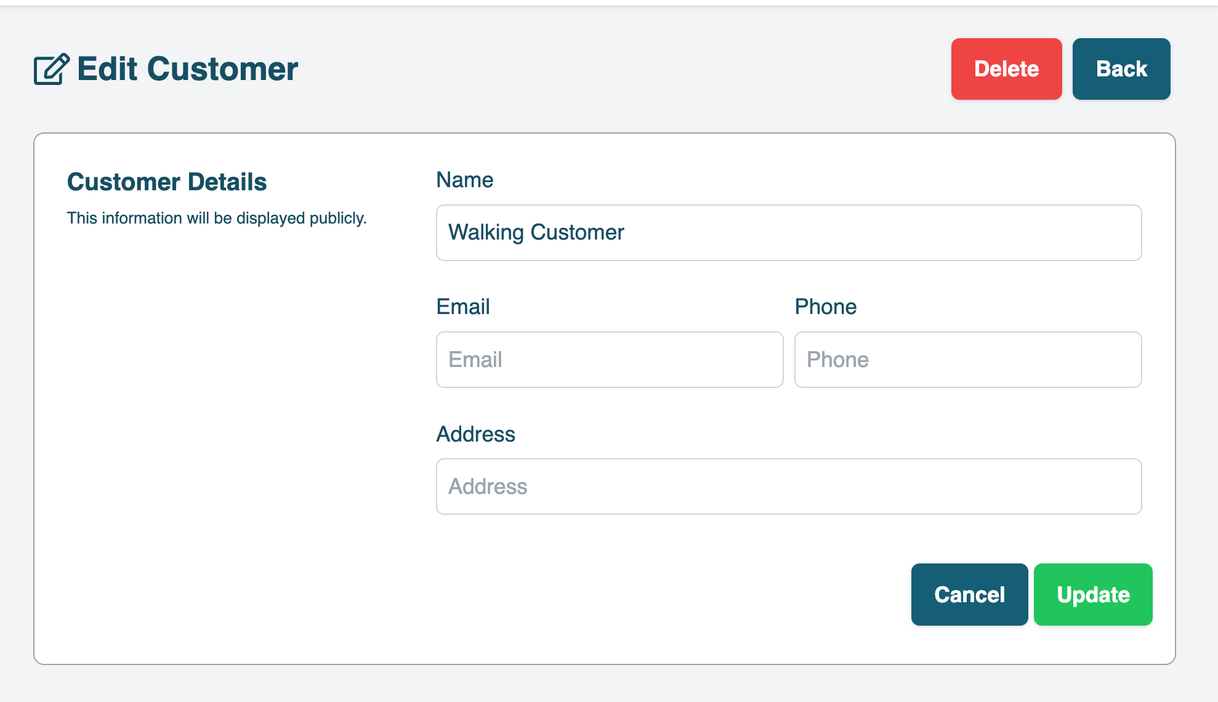Click the word 'Customer' in Name field
Viewport: 1218px width, 702px height.
(x=577, y=233)
